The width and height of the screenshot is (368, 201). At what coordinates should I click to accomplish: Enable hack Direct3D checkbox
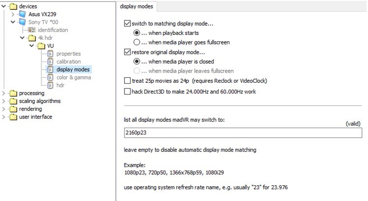pyautogui.click(x=127, y=92)
